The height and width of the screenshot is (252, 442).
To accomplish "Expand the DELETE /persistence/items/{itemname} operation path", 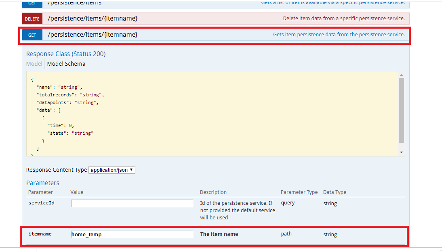I will [x=93, y=19].
